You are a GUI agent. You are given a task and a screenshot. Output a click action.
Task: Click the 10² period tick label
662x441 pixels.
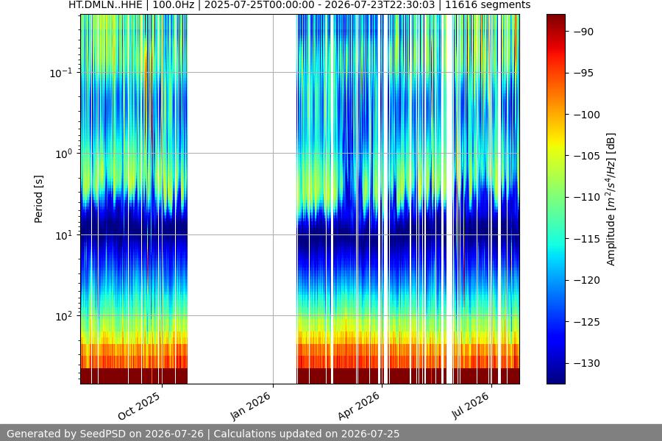pos(63,316)
